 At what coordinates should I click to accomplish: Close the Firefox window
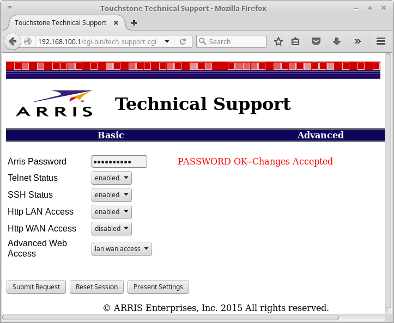coord(384,8)
